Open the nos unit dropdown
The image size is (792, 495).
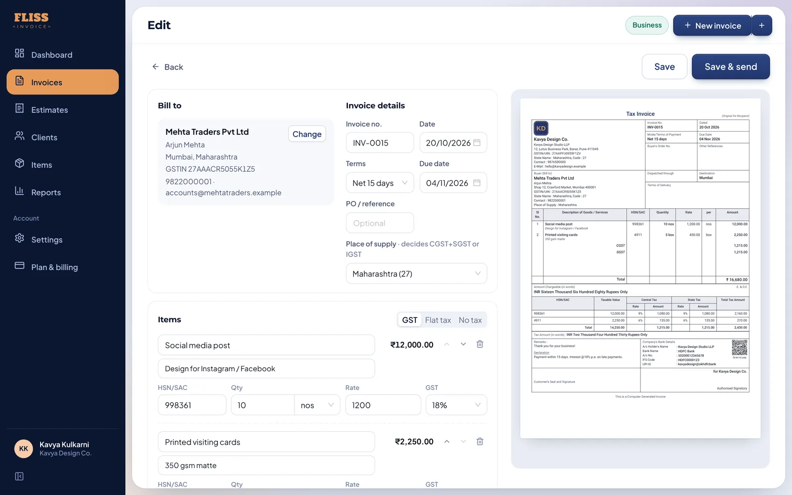click(x=317, y=405)
